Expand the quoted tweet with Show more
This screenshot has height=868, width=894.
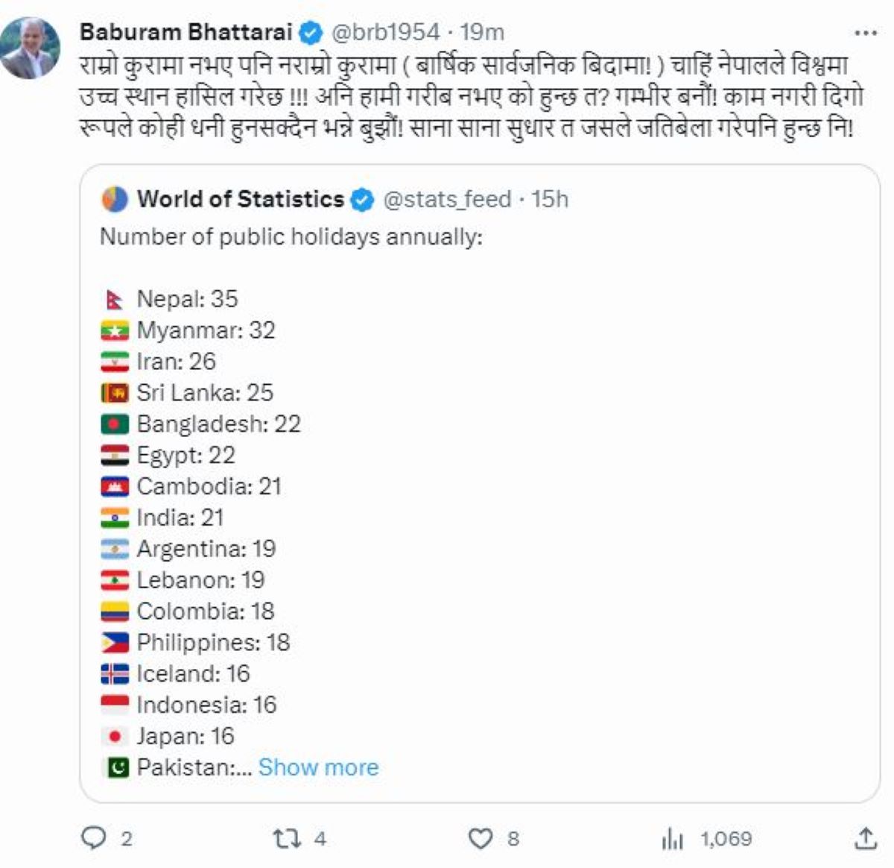point(318,767)
